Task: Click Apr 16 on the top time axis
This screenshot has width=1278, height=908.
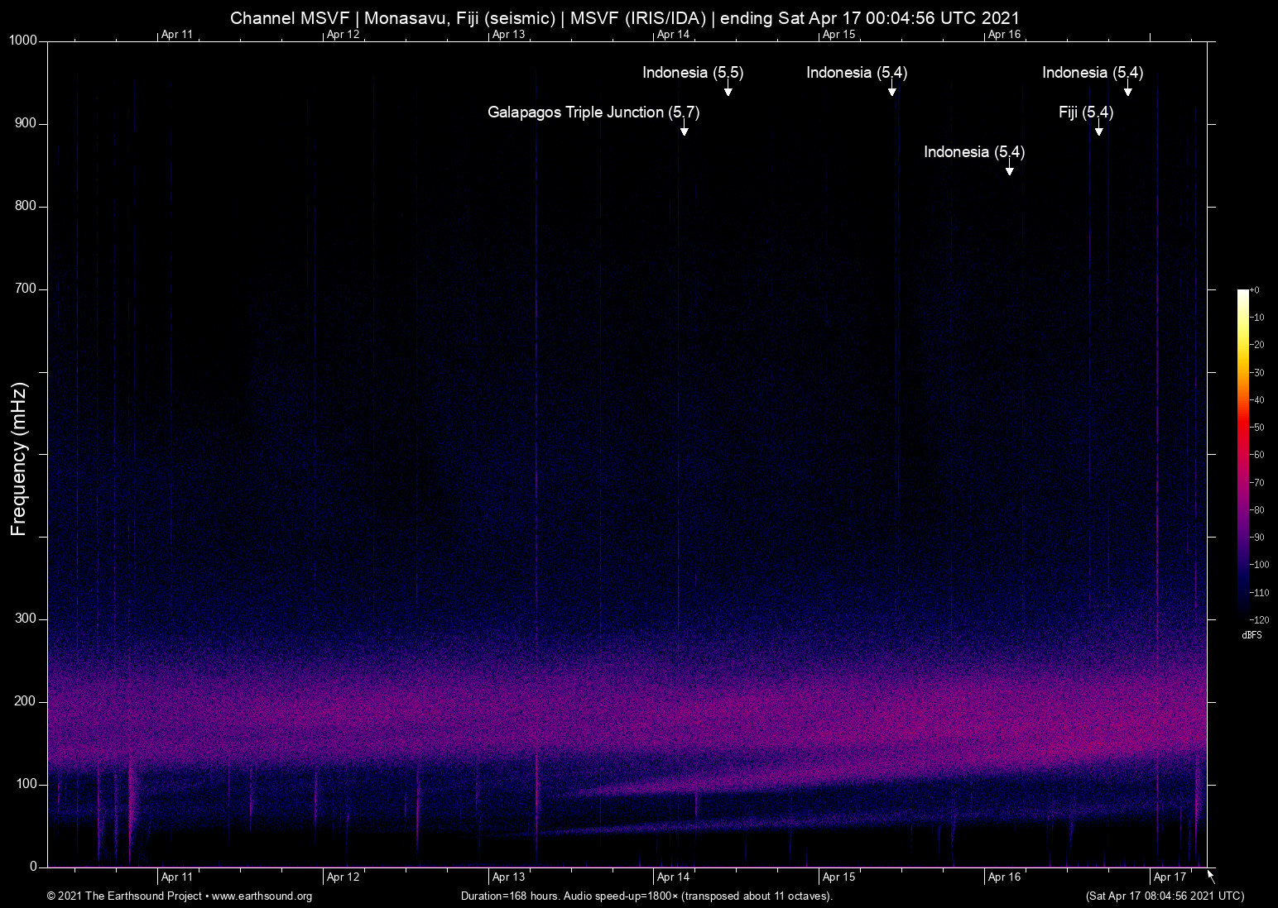Action: click(1004, 35)
